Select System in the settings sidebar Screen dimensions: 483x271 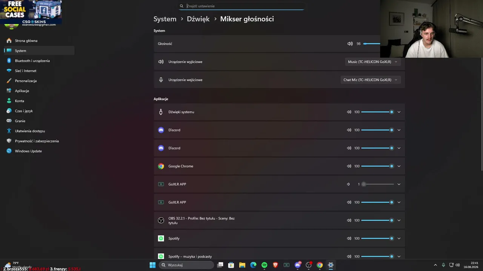pos(39,50)
